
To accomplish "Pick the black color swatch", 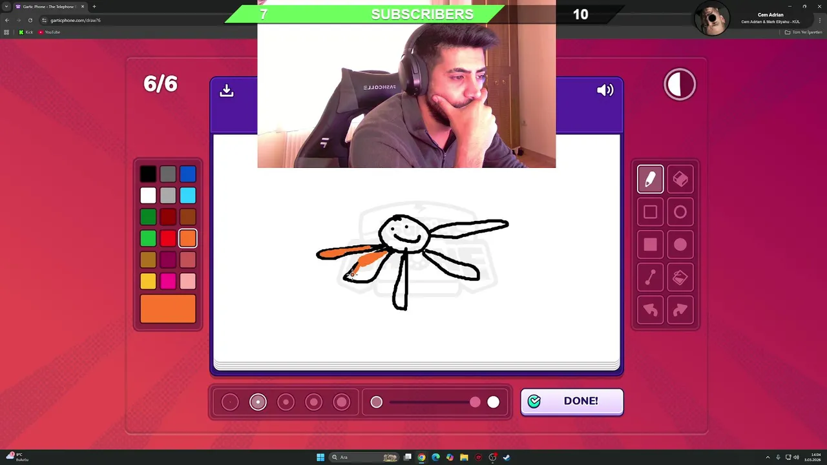I will click(x=148, y=174).
